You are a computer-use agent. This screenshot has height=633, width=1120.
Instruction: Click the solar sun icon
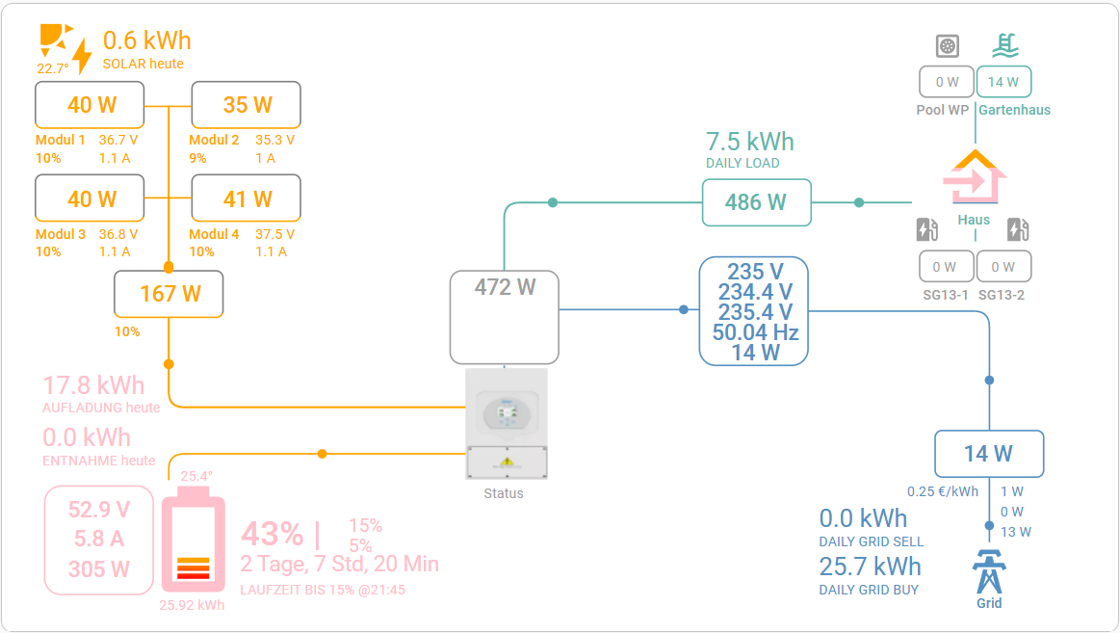tap(56, 40)
